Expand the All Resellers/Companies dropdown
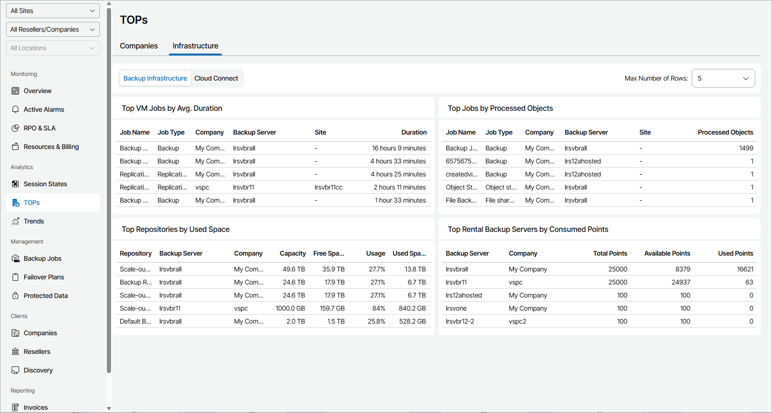Screen dimensions: 772x413 pyautogui.click(x=53, y=29)
